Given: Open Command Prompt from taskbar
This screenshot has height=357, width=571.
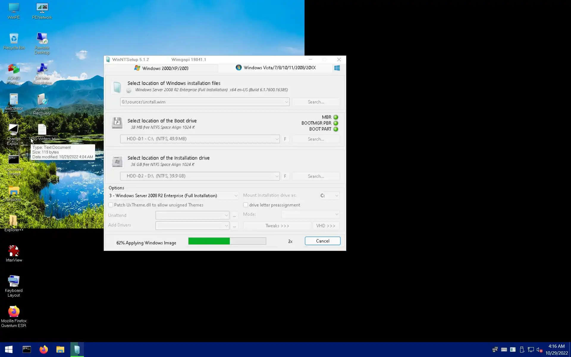Looking at the screenshot, I should click(27, 349).
